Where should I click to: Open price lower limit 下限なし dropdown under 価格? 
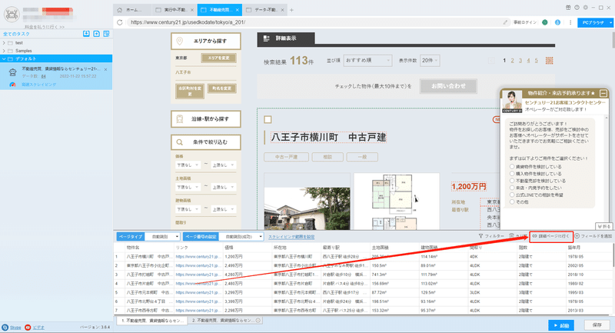point(188,165)
